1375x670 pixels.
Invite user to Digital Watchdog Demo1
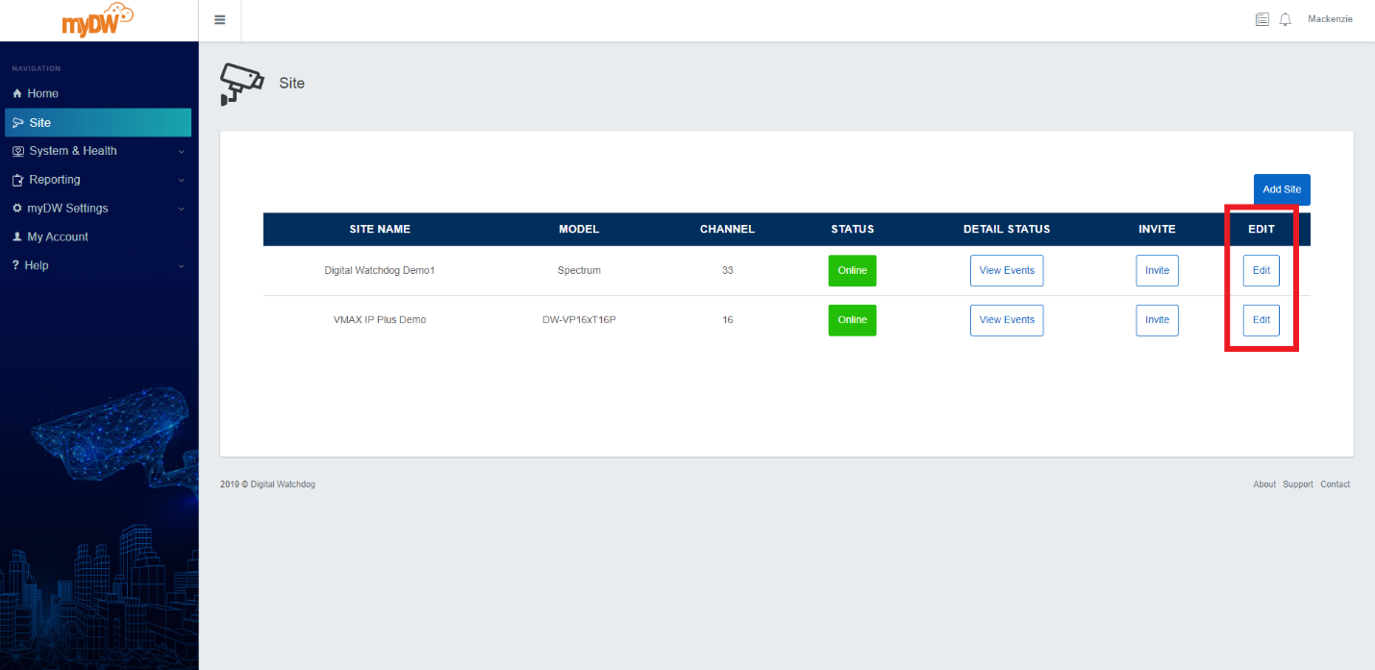[x=1157, y=270]
